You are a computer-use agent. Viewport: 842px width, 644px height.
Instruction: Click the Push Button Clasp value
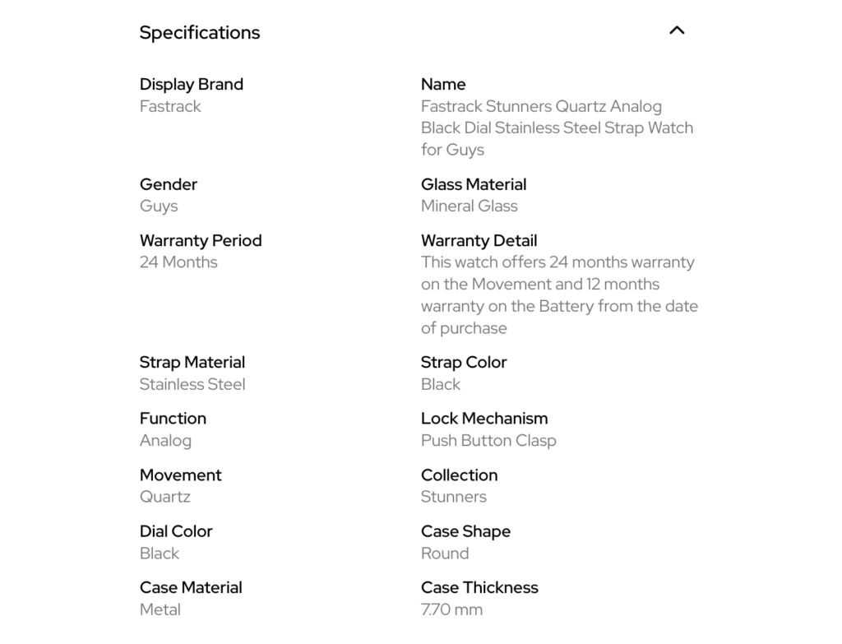coord(488,441)
